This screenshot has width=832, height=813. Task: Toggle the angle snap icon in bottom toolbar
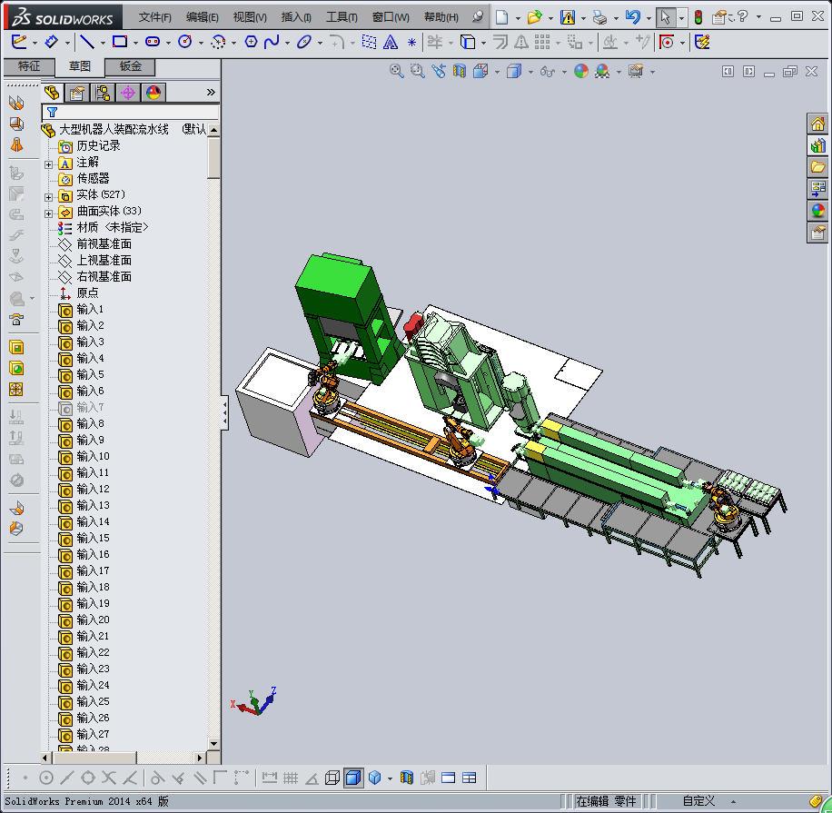coord(312,778)
